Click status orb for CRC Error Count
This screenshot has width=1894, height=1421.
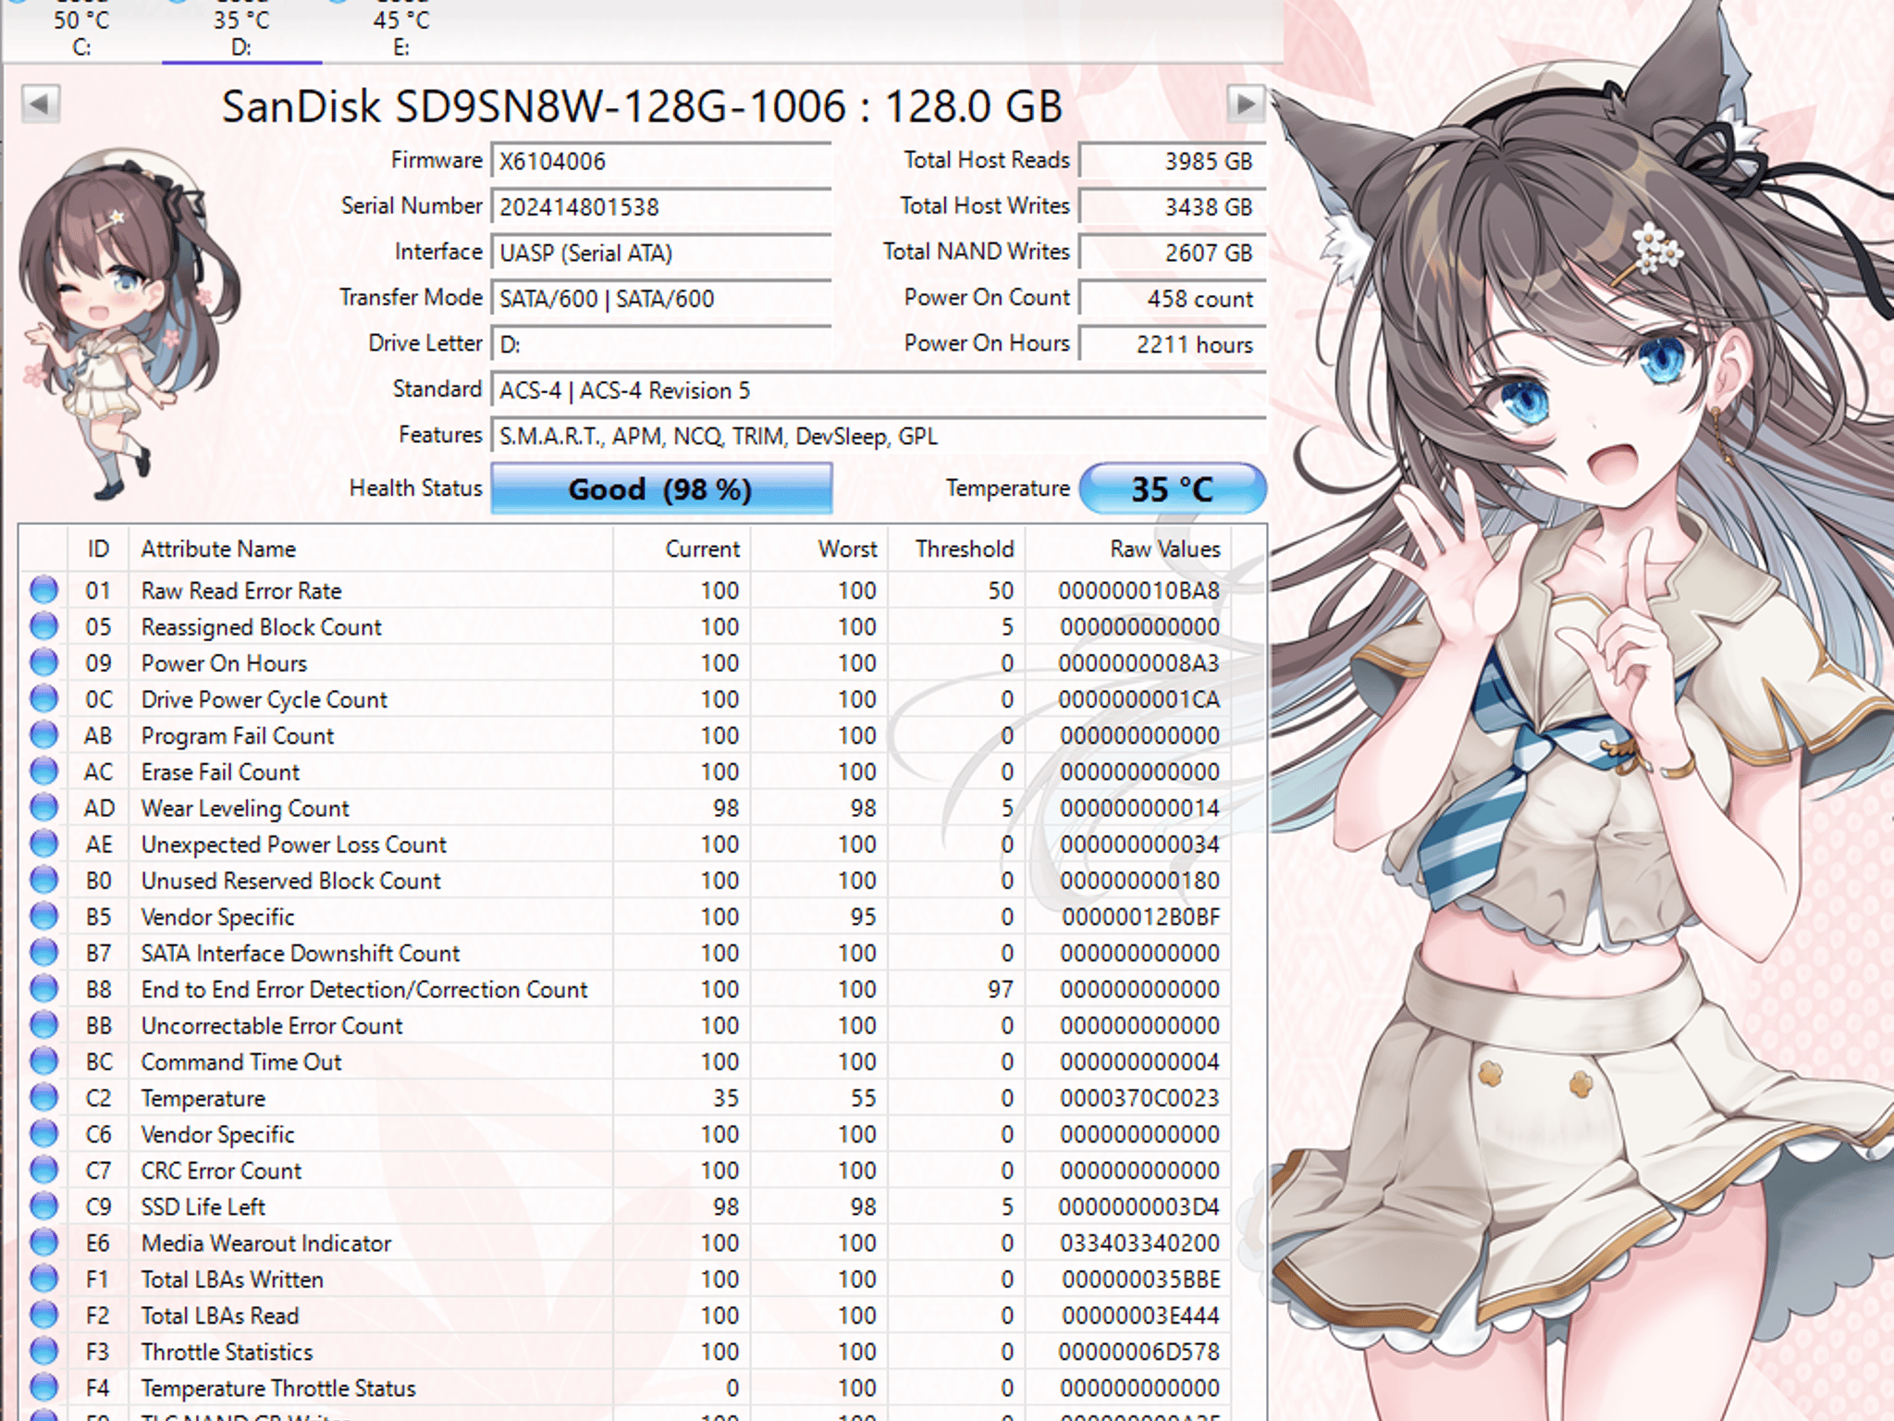[43, 1170]
